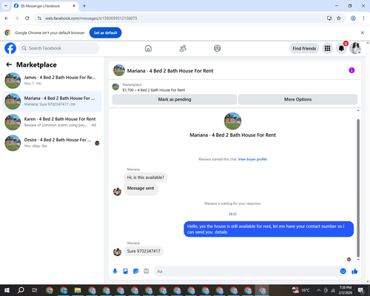Click the blue 'Hello, yes the house' message
This screenshot has height=296, width=370.
point(269,229)
